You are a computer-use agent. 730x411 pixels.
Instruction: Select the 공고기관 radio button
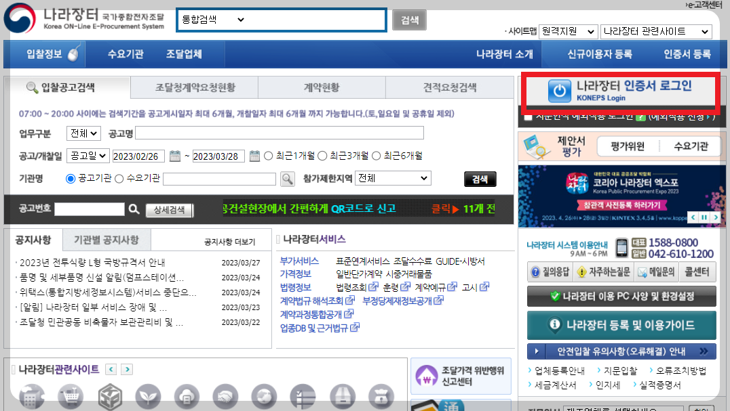click(71, 179)
